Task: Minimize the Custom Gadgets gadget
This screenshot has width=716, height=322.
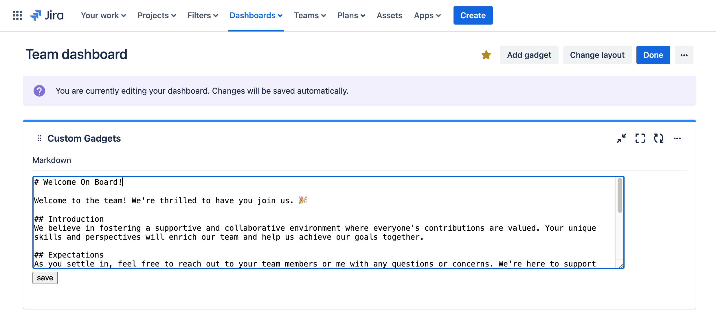Action: [621, 138]
